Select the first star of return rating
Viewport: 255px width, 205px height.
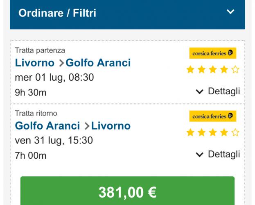(x=190, y=132)
